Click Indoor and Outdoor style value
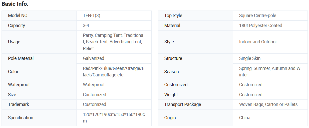Image resolution: width=309 pixels, height=128 pixels. [258, 42]
